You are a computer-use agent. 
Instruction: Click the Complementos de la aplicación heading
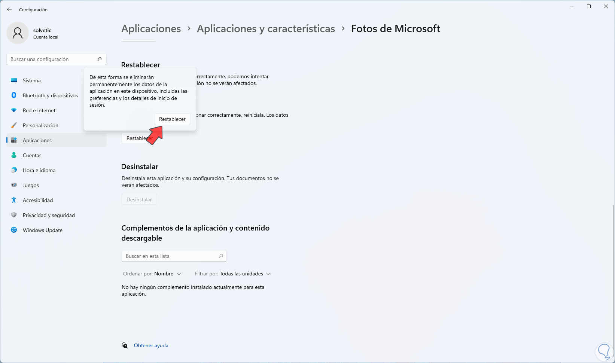195,233
